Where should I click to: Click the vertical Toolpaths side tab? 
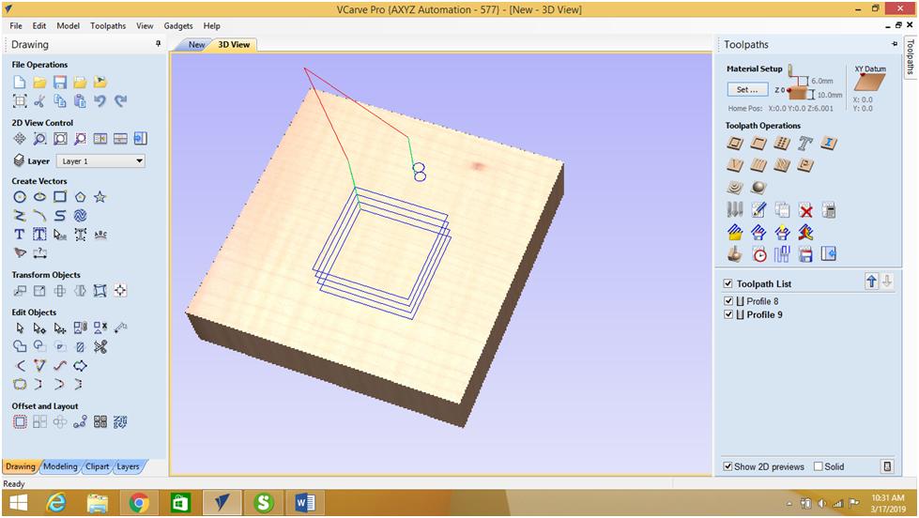pyautogui.click(x=911, y=56)
